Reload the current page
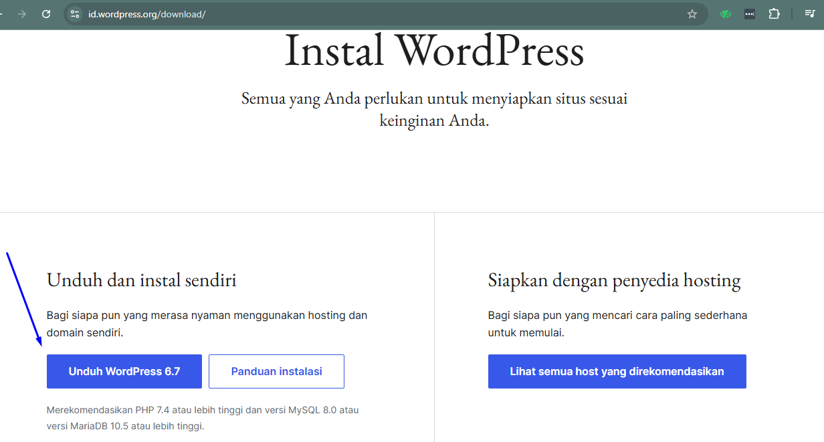Screen dimensions: 824x442 pyautogui.click(x=45, y=13)
